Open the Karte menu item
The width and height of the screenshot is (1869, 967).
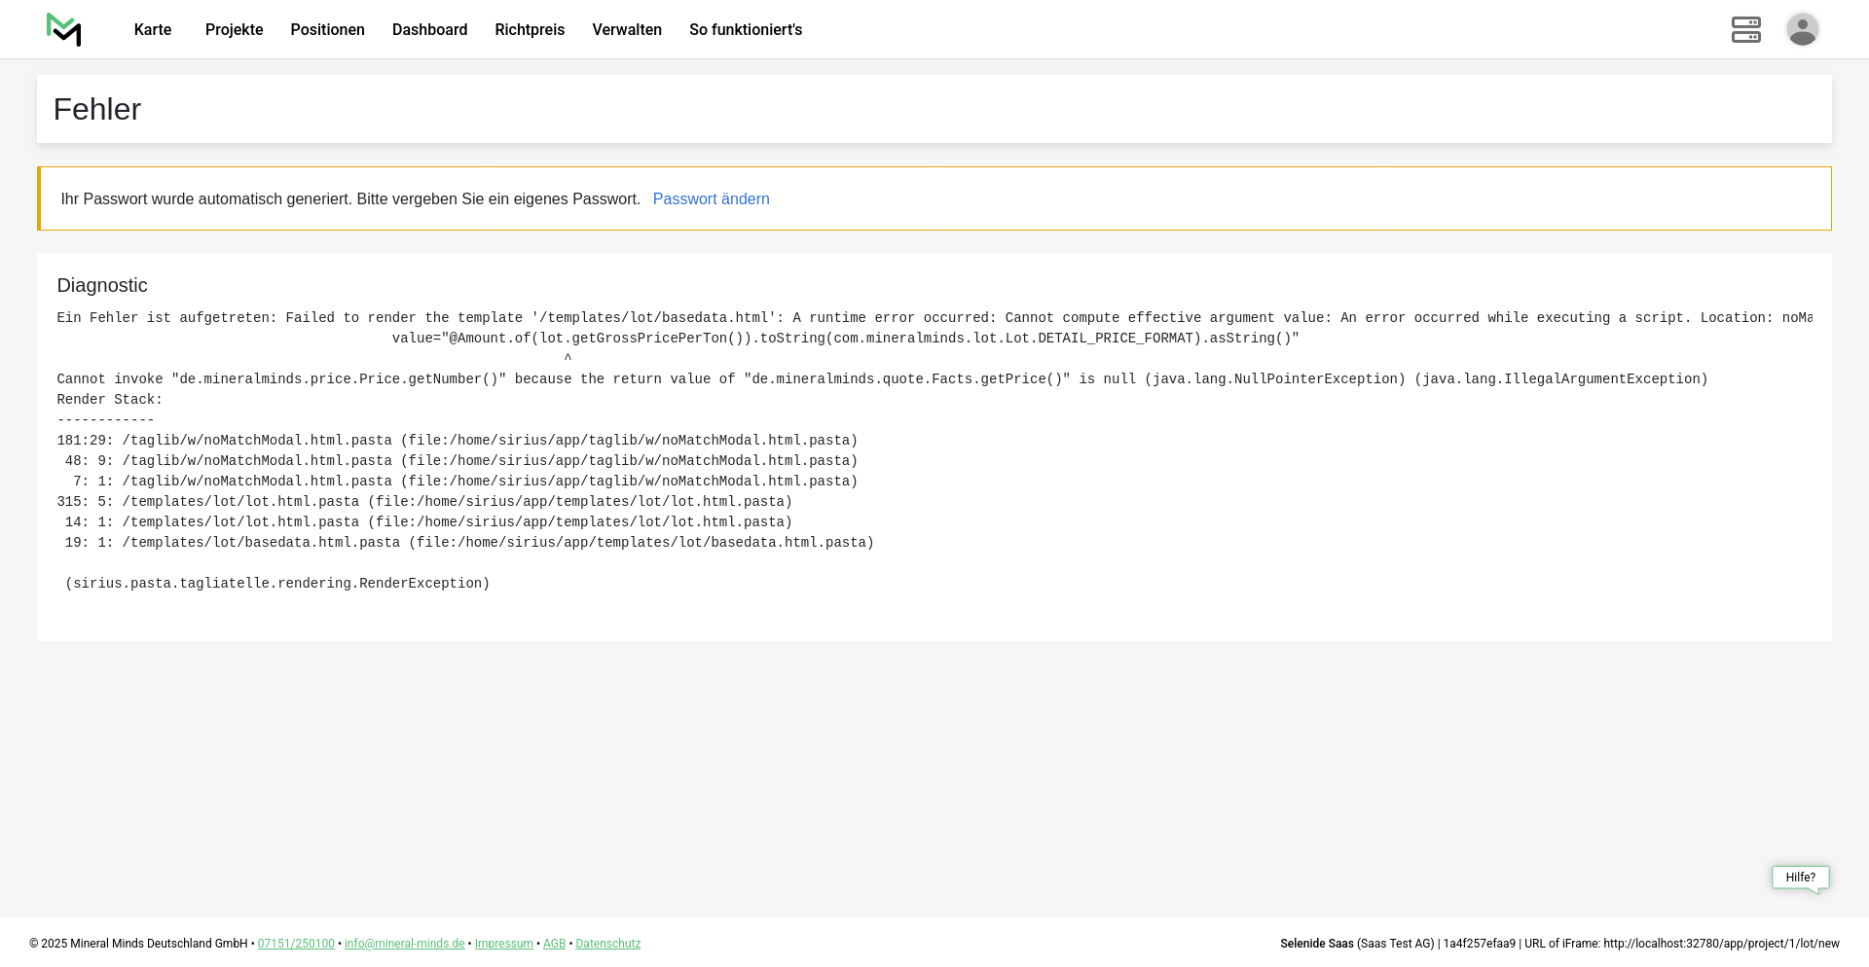tap(153, 30)
